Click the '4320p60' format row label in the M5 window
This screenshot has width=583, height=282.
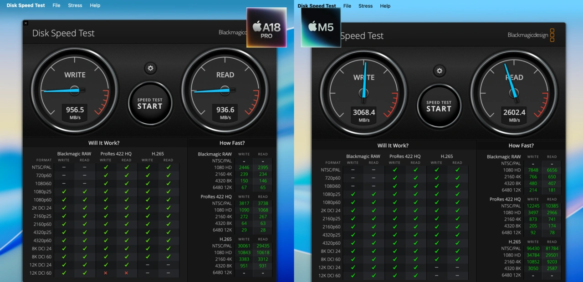coord(332,243)
